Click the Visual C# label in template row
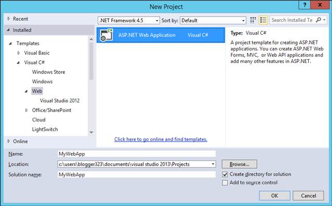Viewport: 332px width, 206px height. (x=198, y=35)
